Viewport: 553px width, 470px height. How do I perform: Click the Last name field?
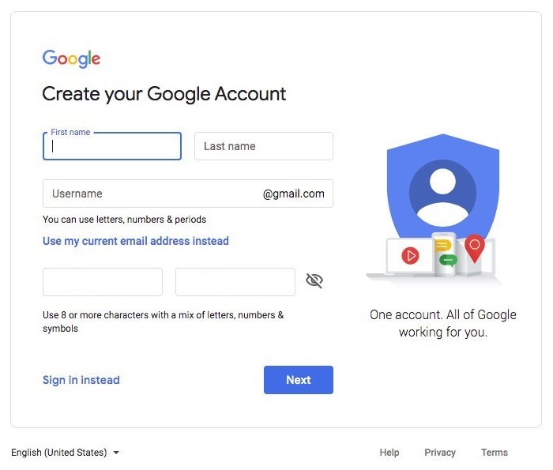pyautogui.click(x=264, y=146)
